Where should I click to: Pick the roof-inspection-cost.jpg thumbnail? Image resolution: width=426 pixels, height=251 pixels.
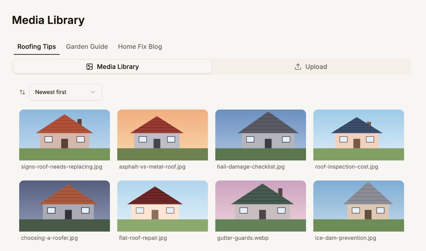(x=358, y=135)
